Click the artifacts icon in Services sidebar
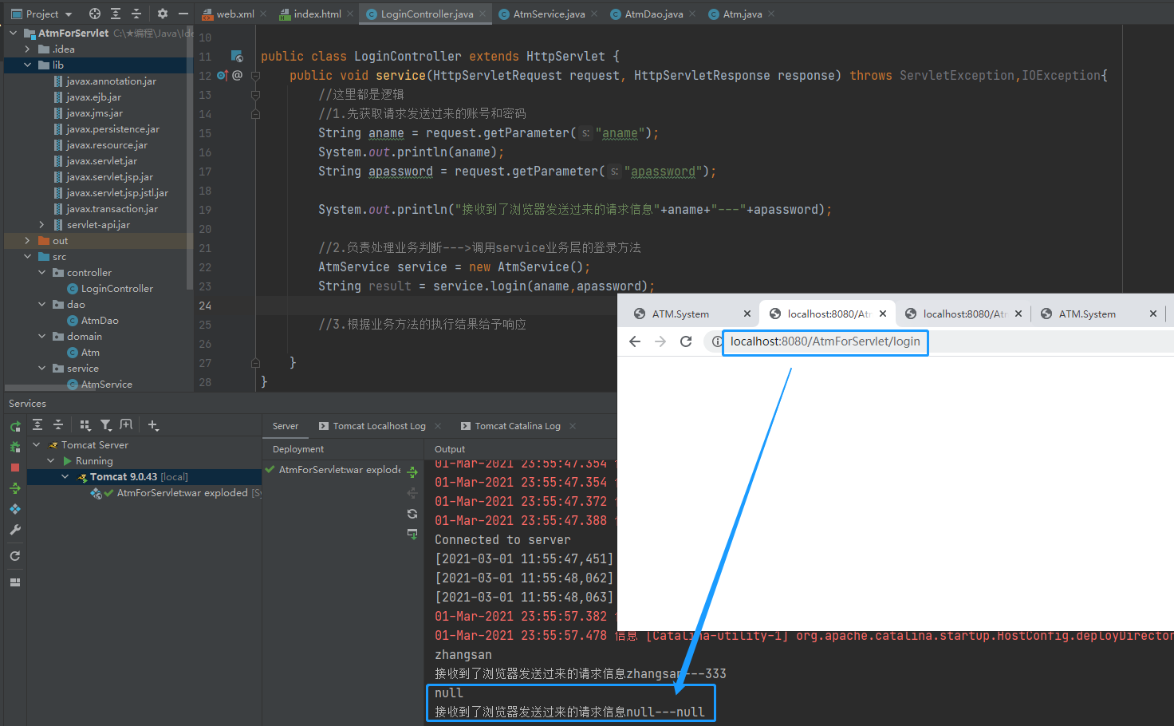 [15, 509]
